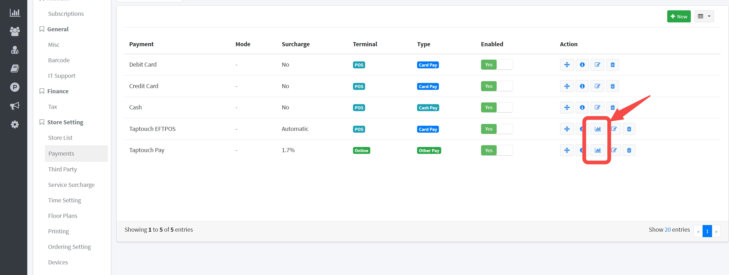Open statistics chart icon for Taptouch EFTPOS
The image size is (729, 275).
(597, 129)
